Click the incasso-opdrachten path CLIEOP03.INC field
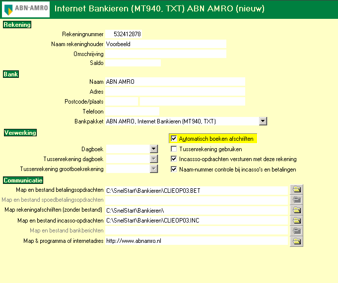338x283 pixels. 197,221
